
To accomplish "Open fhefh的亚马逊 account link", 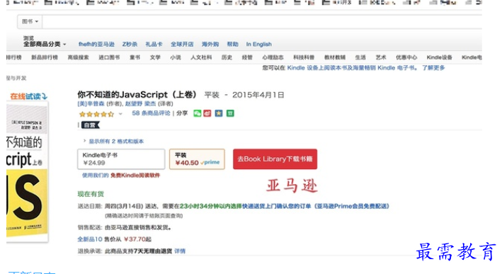I will [96, 44].
